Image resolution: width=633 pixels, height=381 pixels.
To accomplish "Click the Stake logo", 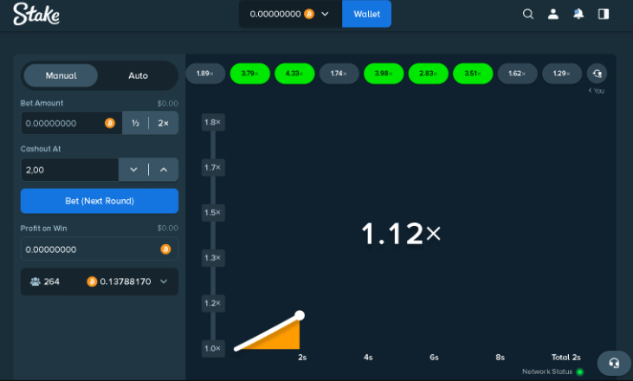I will 31,15.
